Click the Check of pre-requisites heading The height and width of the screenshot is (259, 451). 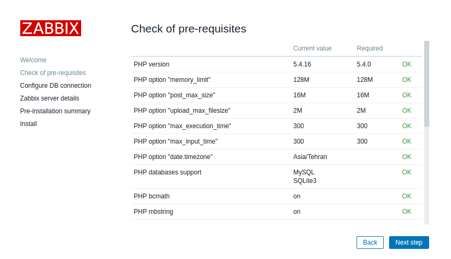tap(188, 29)
